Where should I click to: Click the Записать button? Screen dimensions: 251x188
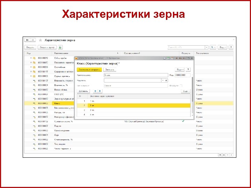(110, 70)
